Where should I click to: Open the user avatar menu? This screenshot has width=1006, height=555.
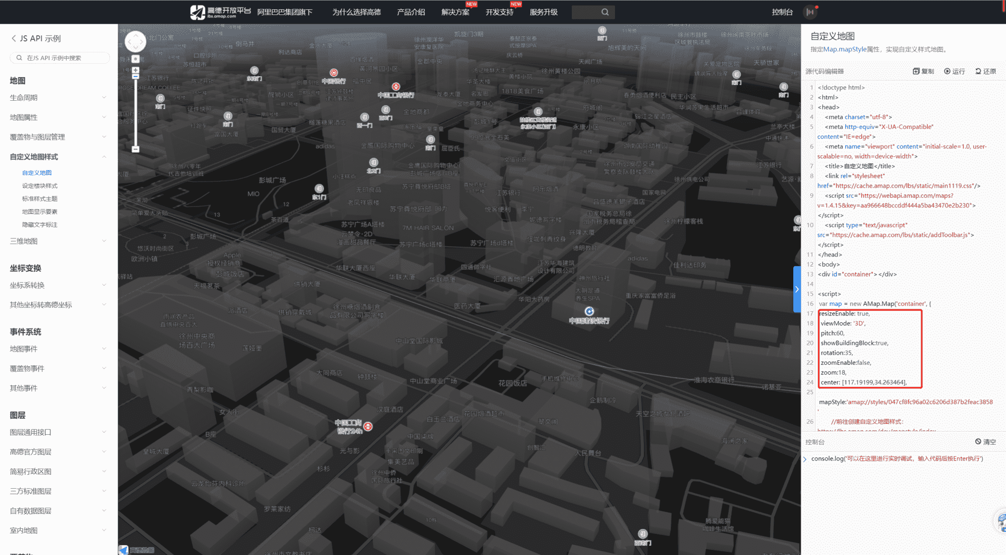[x=810, y=12]
